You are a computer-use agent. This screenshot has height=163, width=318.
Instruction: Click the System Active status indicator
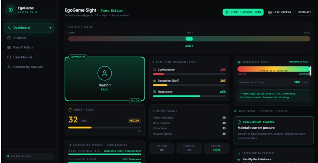(x=29, y=156)
